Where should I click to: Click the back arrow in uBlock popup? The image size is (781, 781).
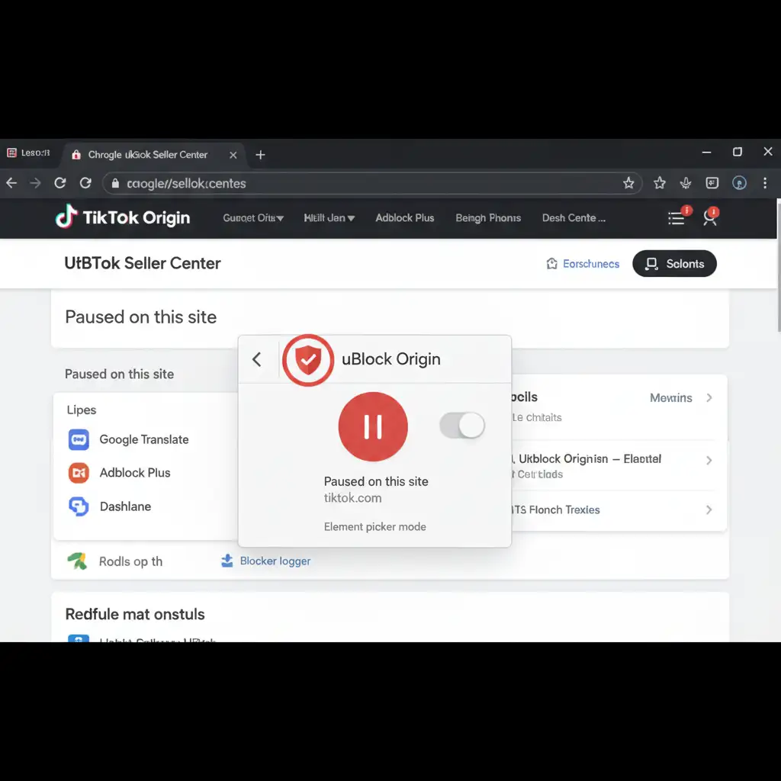(x=257, y=359)
